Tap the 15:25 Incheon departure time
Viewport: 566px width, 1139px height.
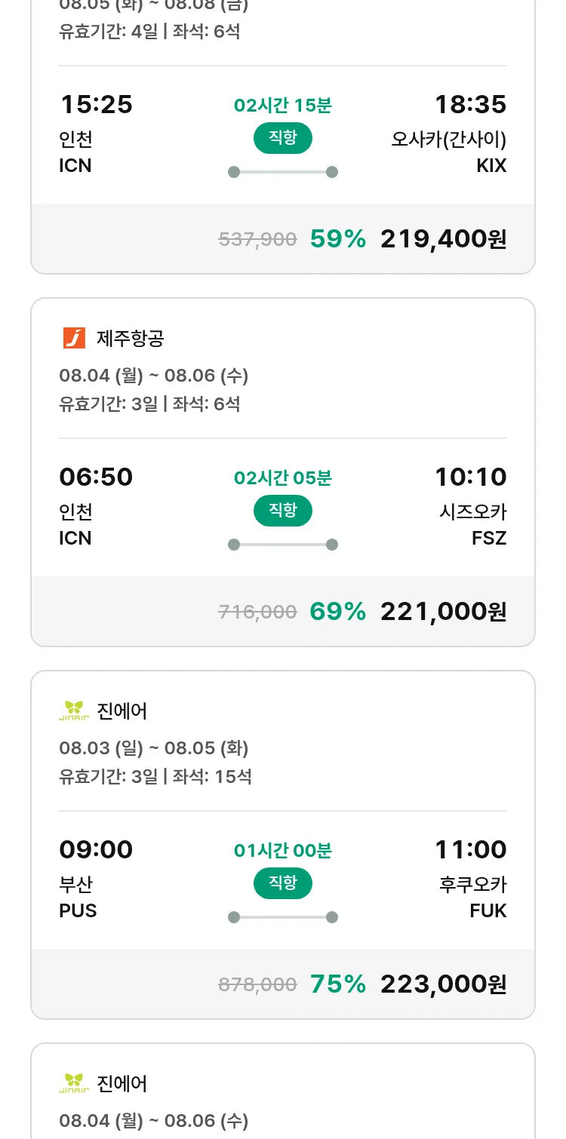tap(96, 105)
